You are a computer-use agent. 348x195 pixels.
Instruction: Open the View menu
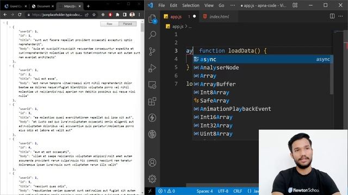(209, 5)
